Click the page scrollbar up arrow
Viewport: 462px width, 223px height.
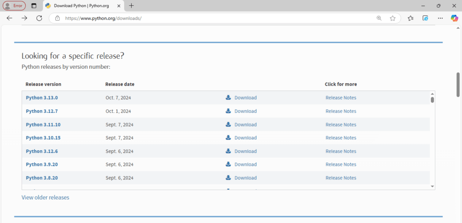(458, 28)
